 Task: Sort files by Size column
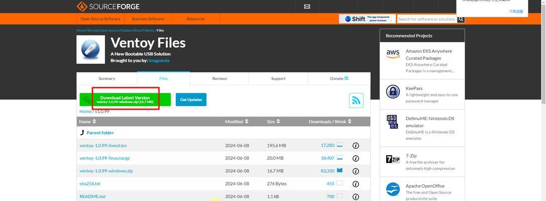pyautogui.click(x=273, y=122)
